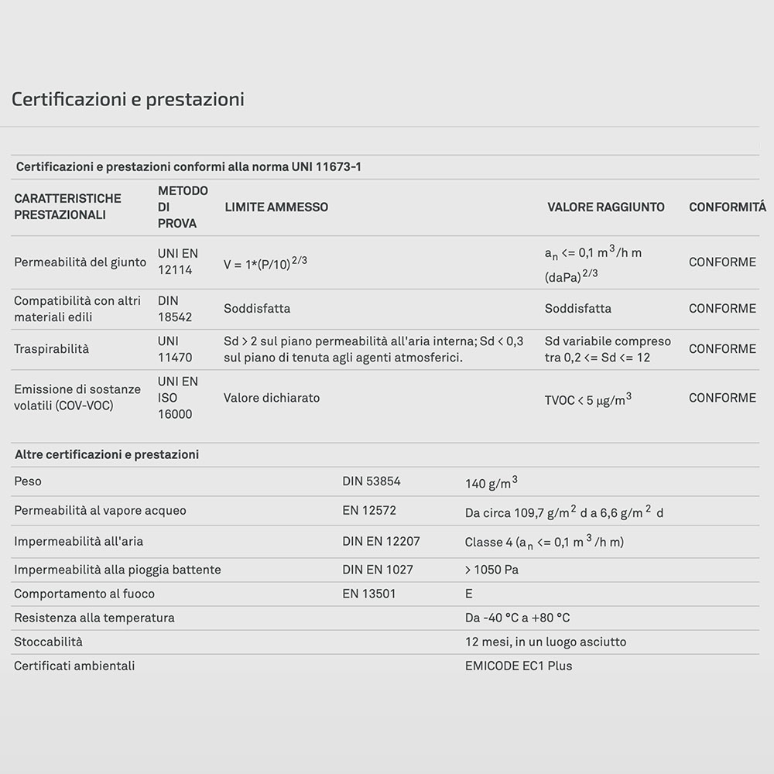Click the "Permeabilità del giunto" row label
774x774 pixels.
[80, 262]
